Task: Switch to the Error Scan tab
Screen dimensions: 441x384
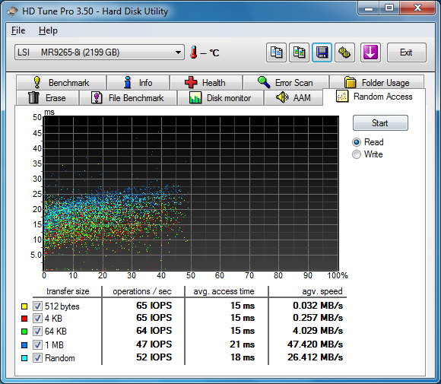Action: pyautogui.click(x=286, y=82)
